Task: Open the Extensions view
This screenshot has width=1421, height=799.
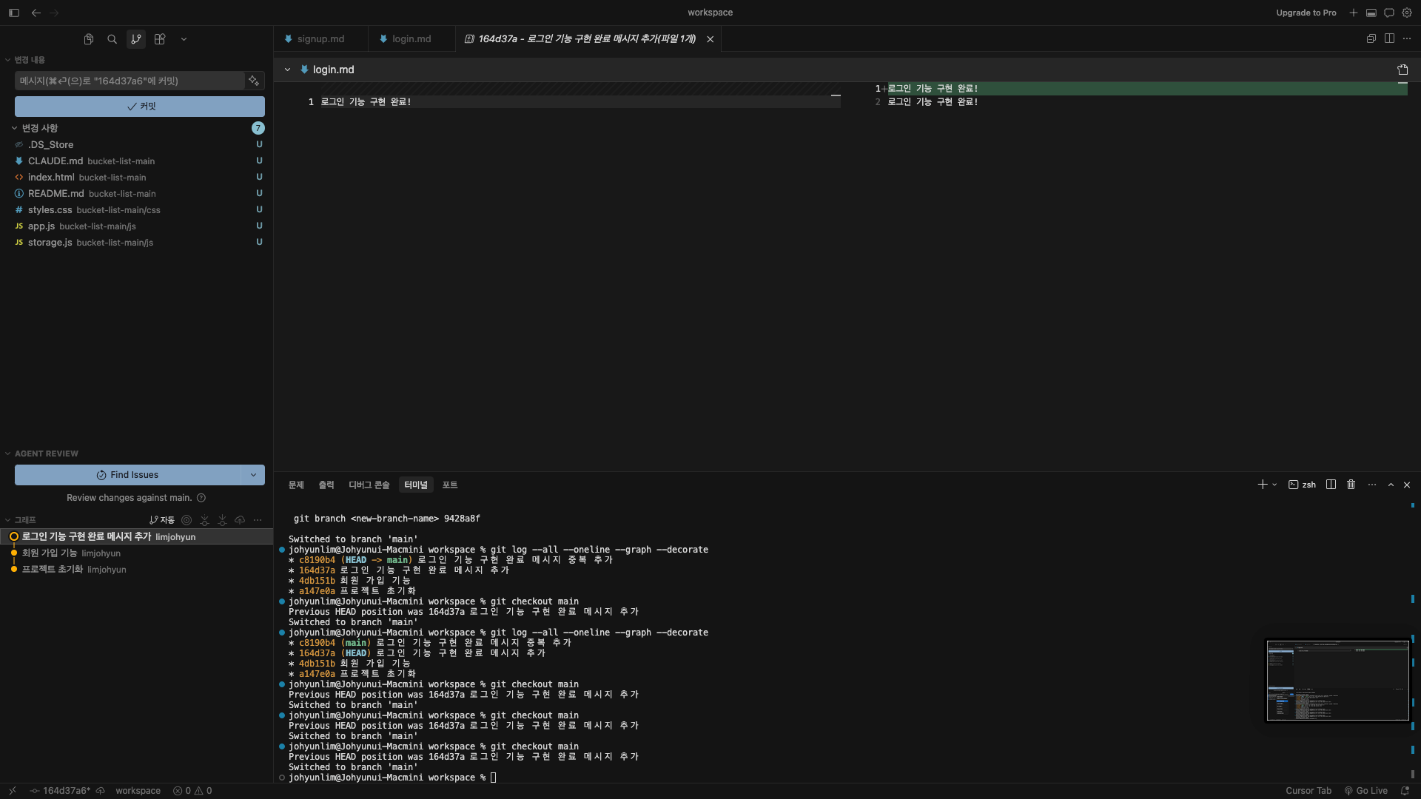Action: coord(160,39)
